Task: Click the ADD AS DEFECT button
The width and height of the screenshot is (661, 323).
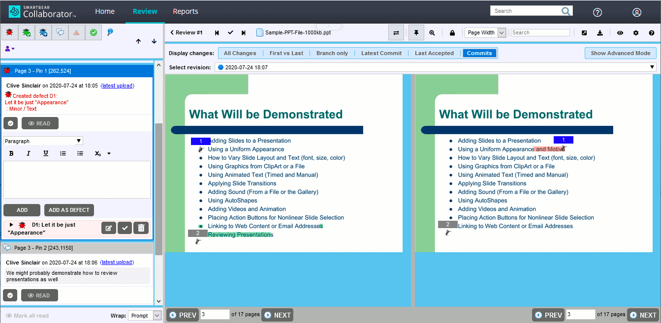Action: [x=69, y=210]
